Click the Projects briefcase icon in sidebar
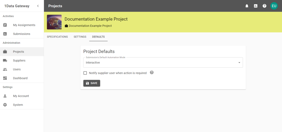 tap(5, 52)
